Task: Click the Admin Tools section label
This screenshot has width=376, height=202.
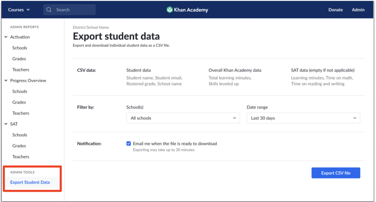Action: coord(22,172)
